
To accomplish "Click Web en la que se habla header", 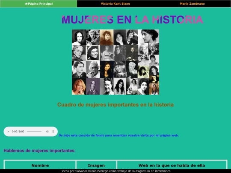I will 172,165.
